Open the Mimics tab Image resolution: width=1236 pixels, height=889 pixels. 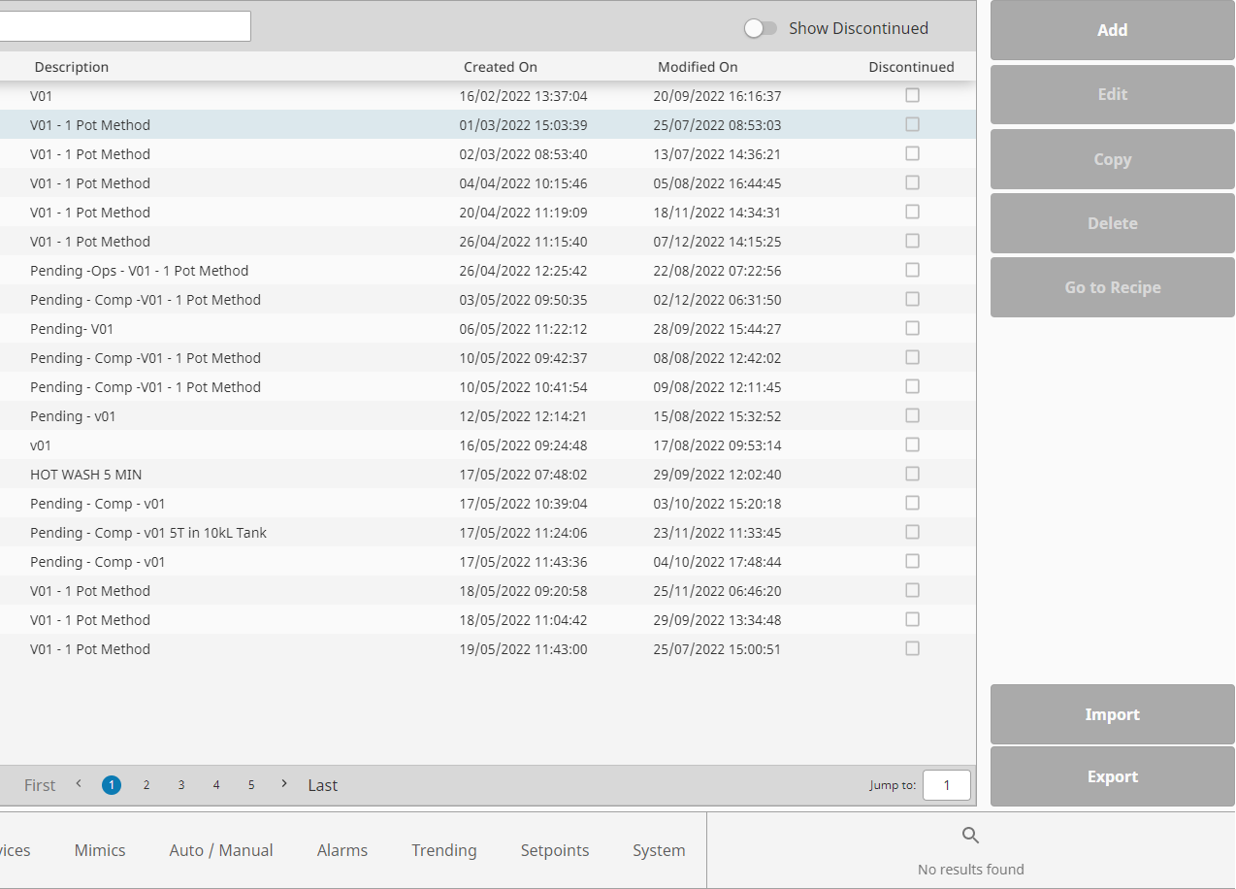coord(100,850)
